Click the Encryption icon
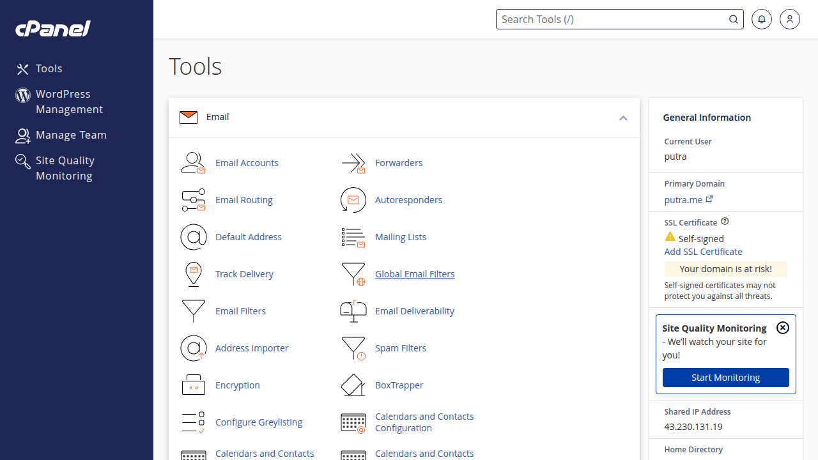818x460 pixels. pos(193,385)
